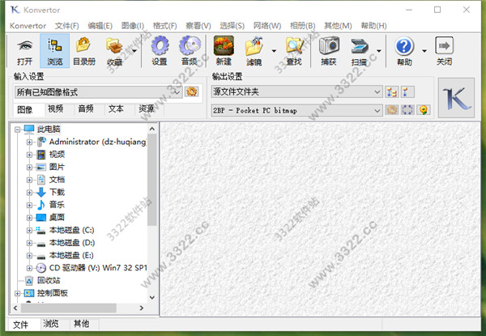The height and width of the screenshot is (336, 486).
Task: Select bottom 文件 tab
Action: point(21,325)
